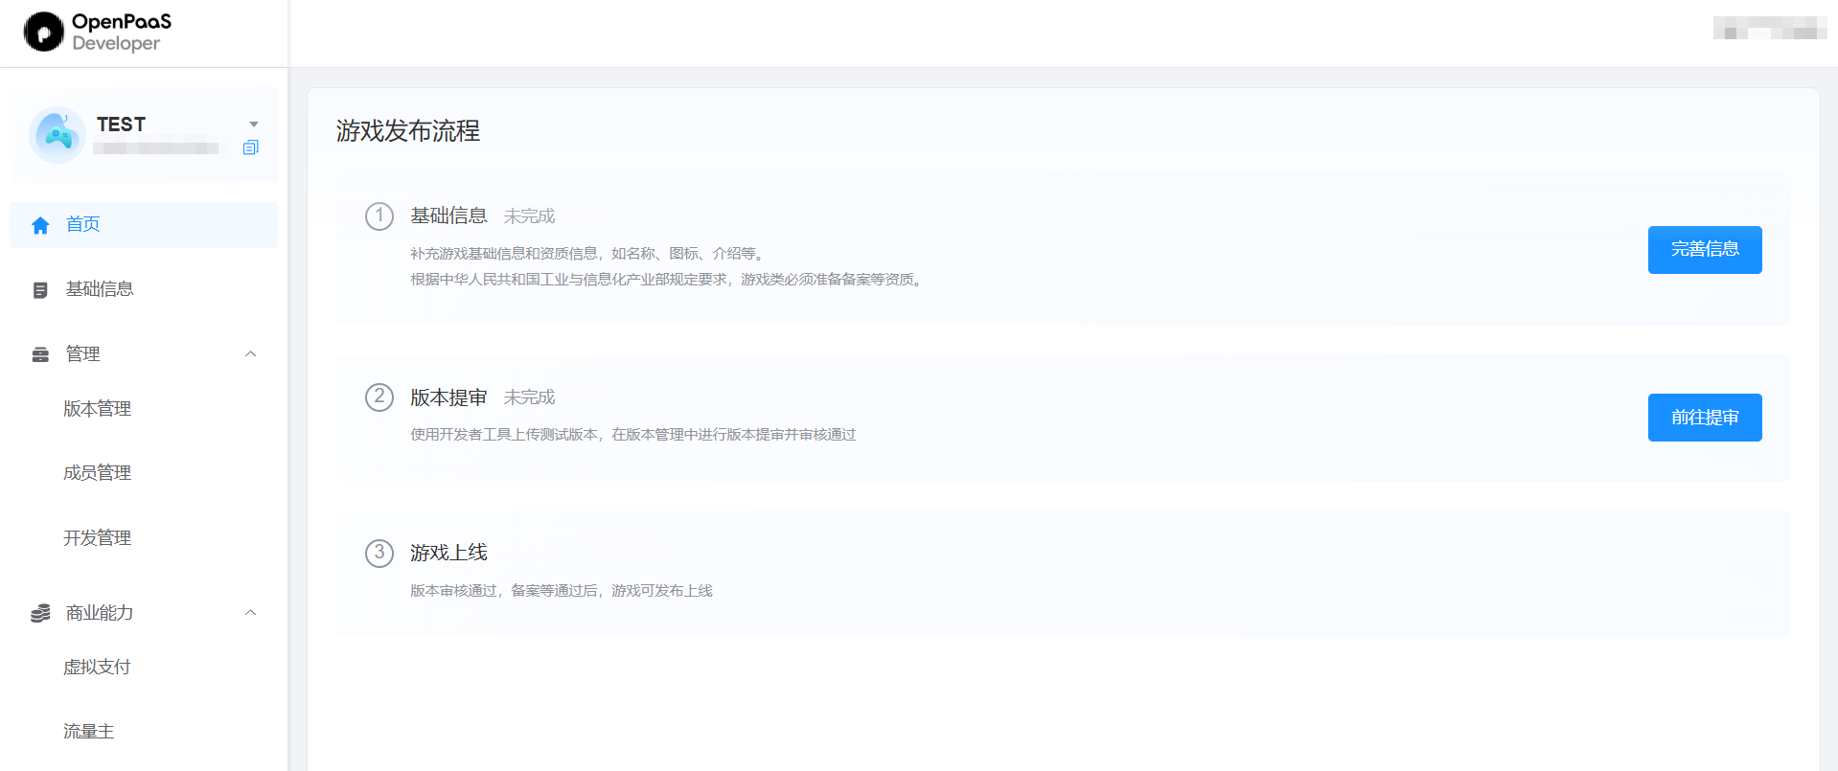
Task: Click the 基础信息 step title
Action: pos(448,216)
